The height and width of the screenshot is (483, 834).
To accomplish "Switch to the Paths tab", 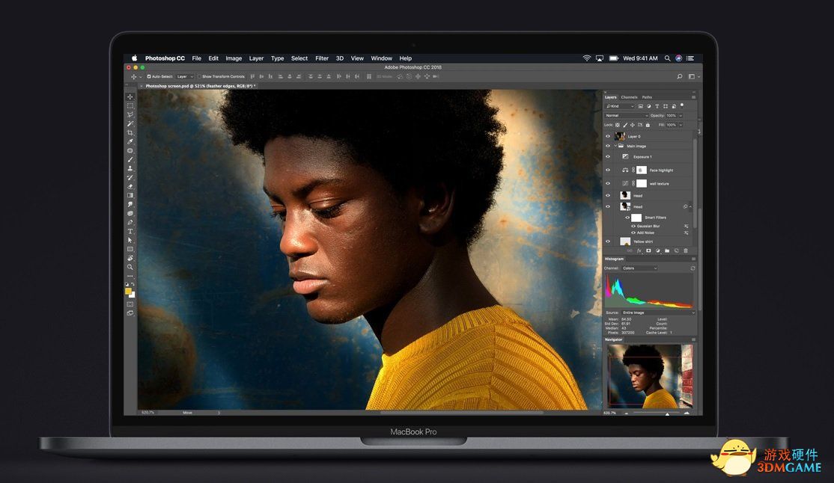I will (x=647, y=97).
